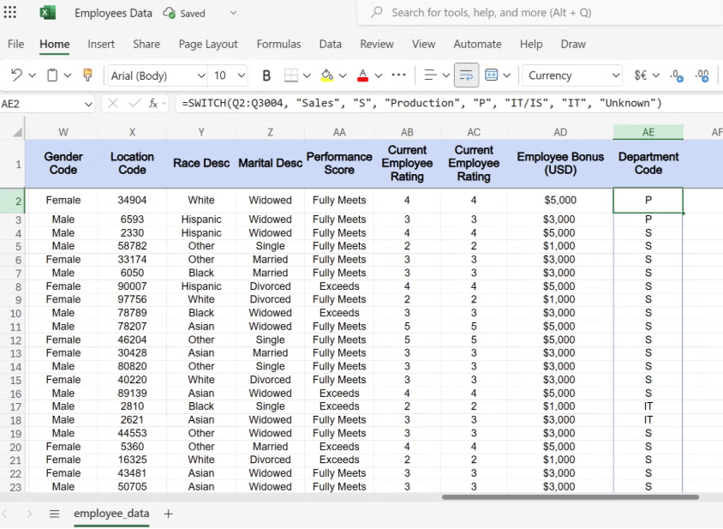The height and width of the screenshot is (529, 723).
Task: Expand the Paste options dropdown
Action: pos(68,75)
